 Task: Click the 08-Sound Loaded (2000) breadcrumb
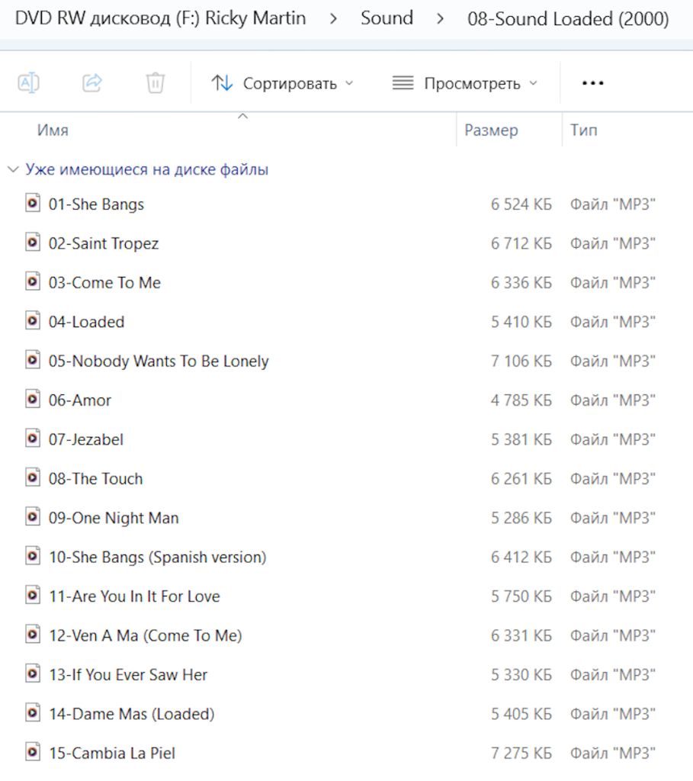pos(568,19)
